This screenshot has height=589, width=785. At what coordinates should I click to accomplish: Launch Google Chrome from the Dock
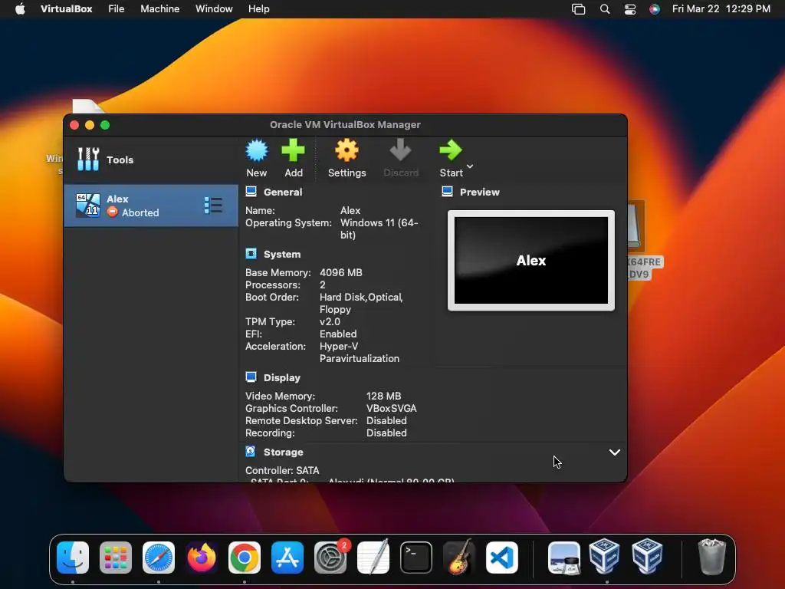[x=245, y=557]
